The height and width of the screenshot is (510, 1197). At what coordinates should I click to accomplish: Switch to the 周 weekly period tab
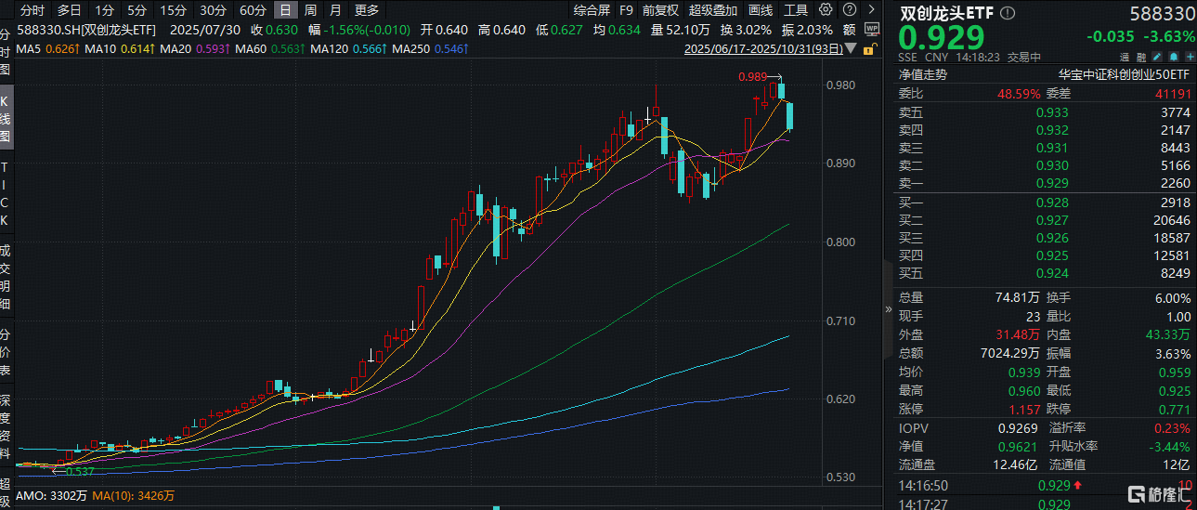[x=310, y=10]
